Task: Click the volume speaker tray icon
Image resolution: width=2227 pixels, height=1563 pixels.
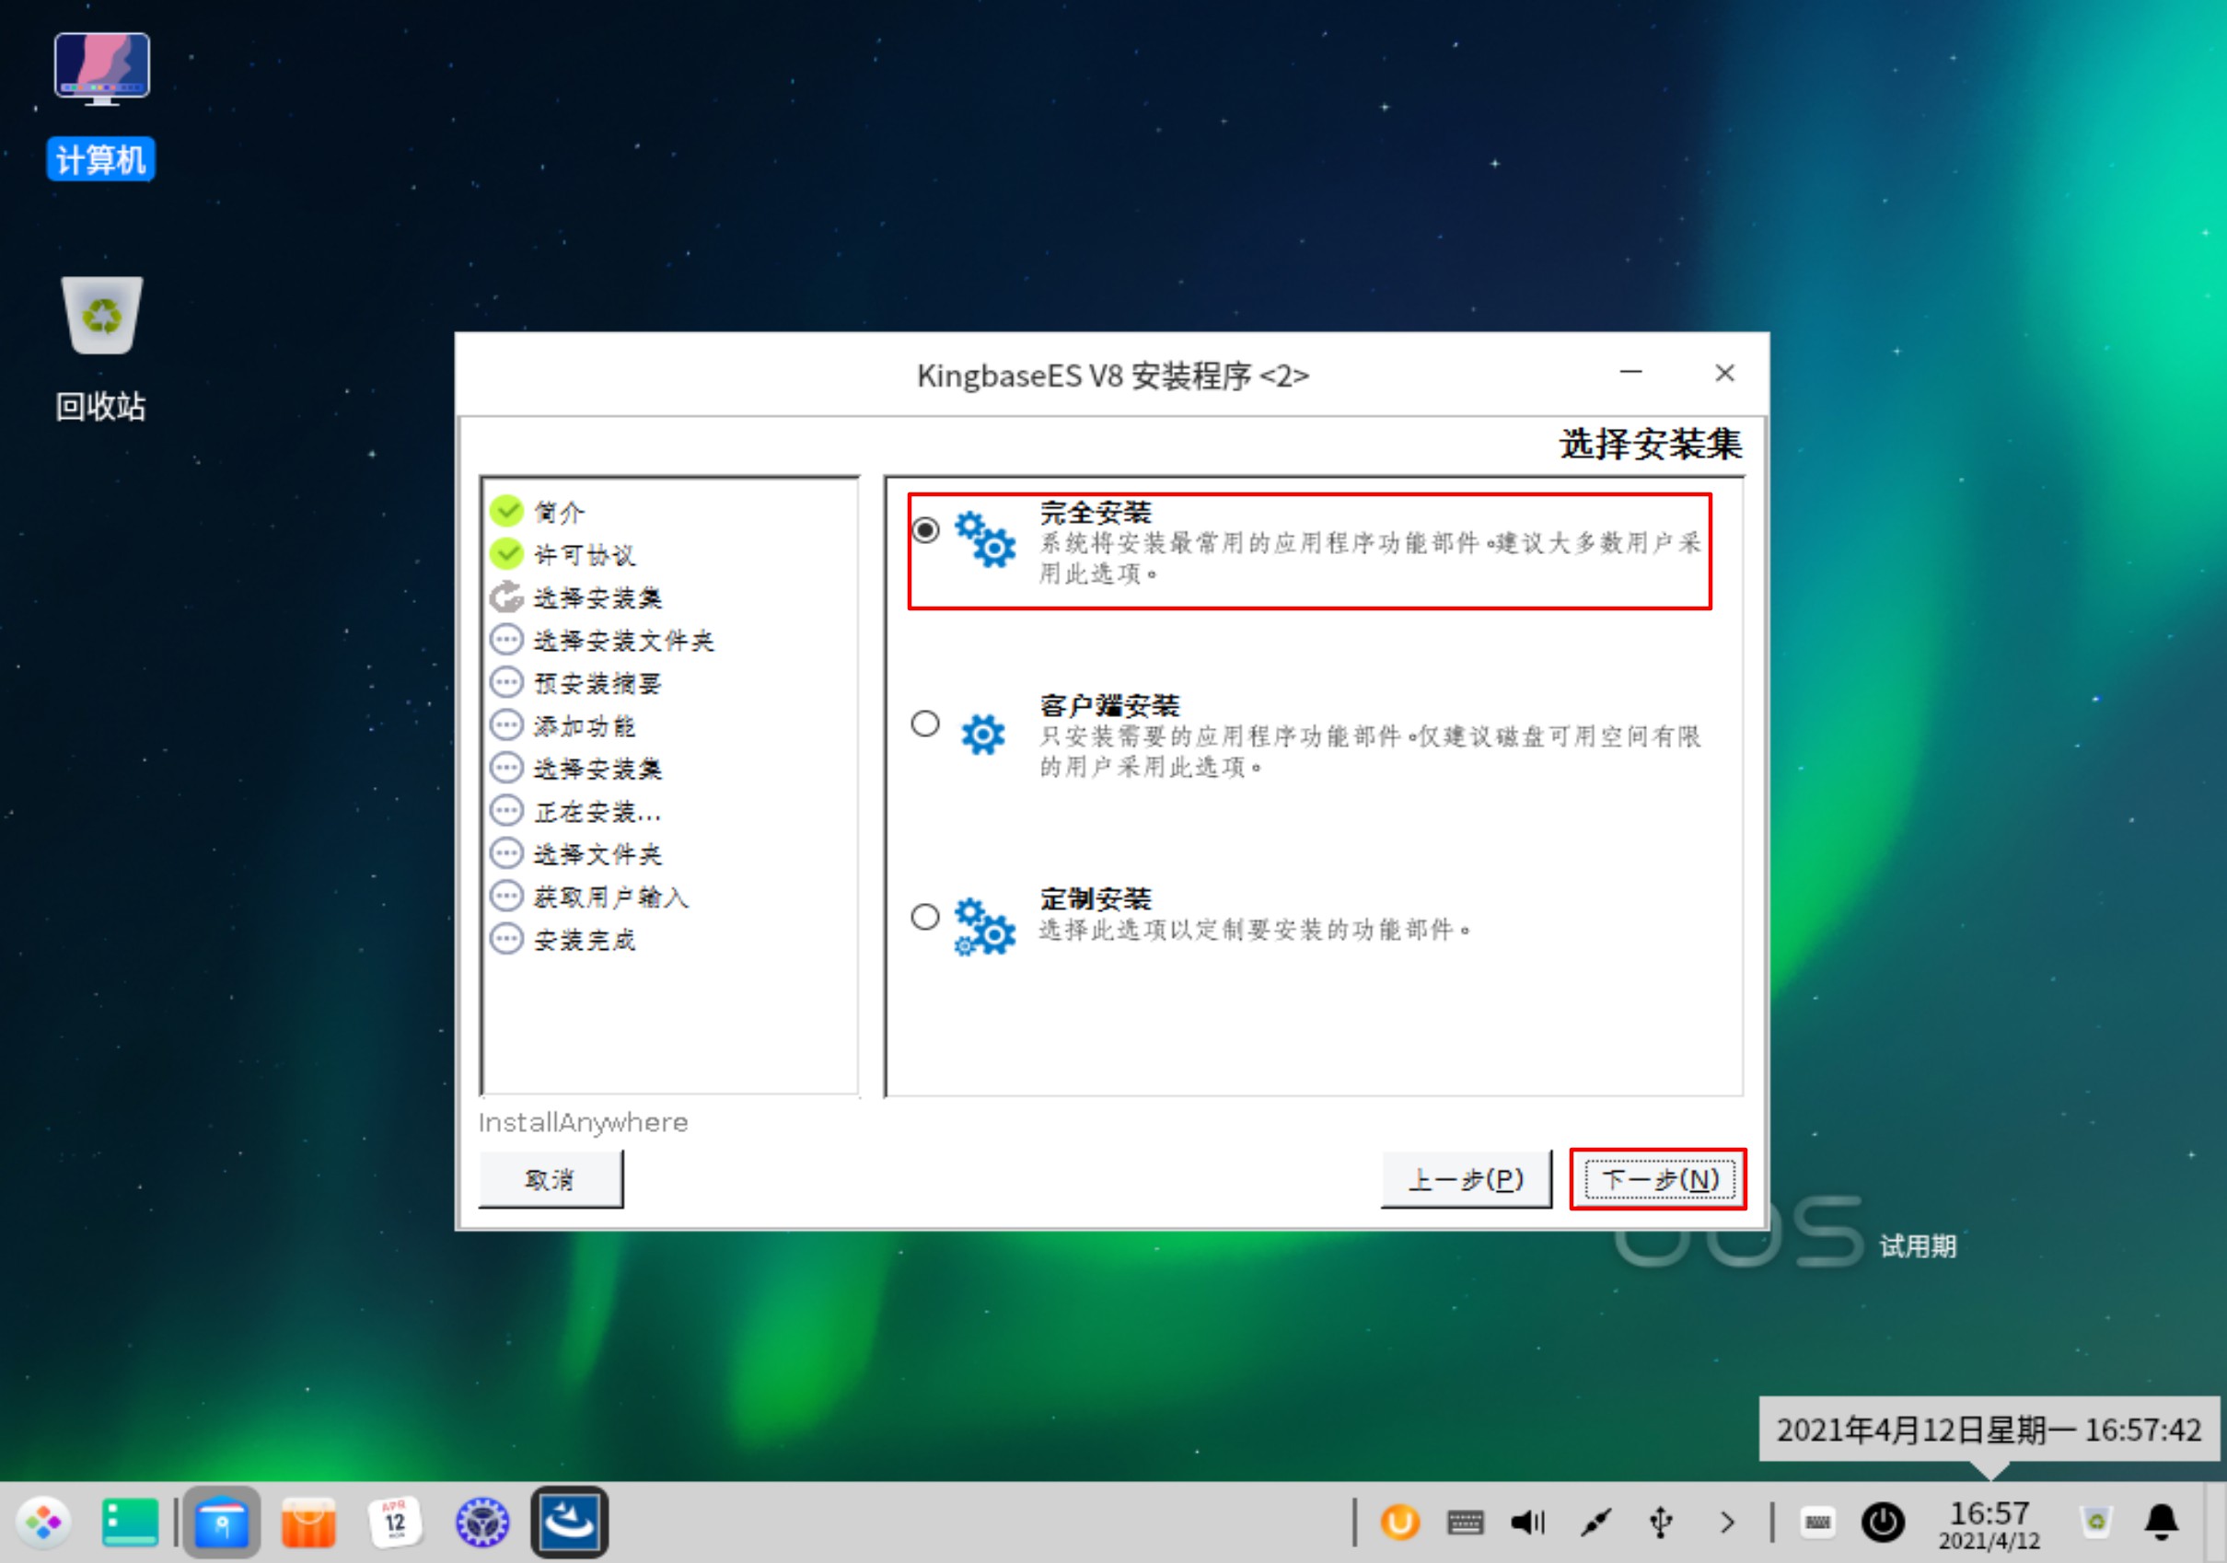Action: pyautogui.click(x=1527, y=1522)
